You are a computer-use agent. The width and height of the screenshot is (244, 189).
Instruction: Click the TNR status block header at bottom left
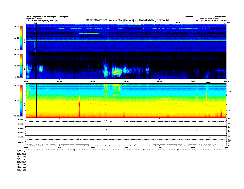coord(18,166)
